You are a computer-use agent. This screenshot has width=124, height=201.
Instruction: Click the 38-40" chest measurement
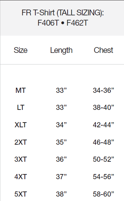104,107
